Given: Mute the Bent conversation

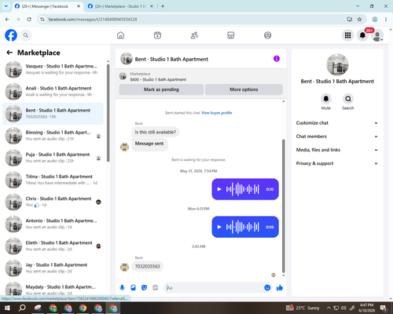Looking at the screenshot, I should point(326,99).
